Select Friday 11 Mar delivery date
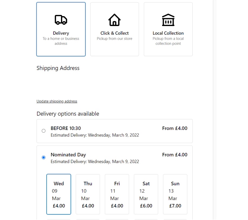This screenshot has height=220, width=248. 117,194
